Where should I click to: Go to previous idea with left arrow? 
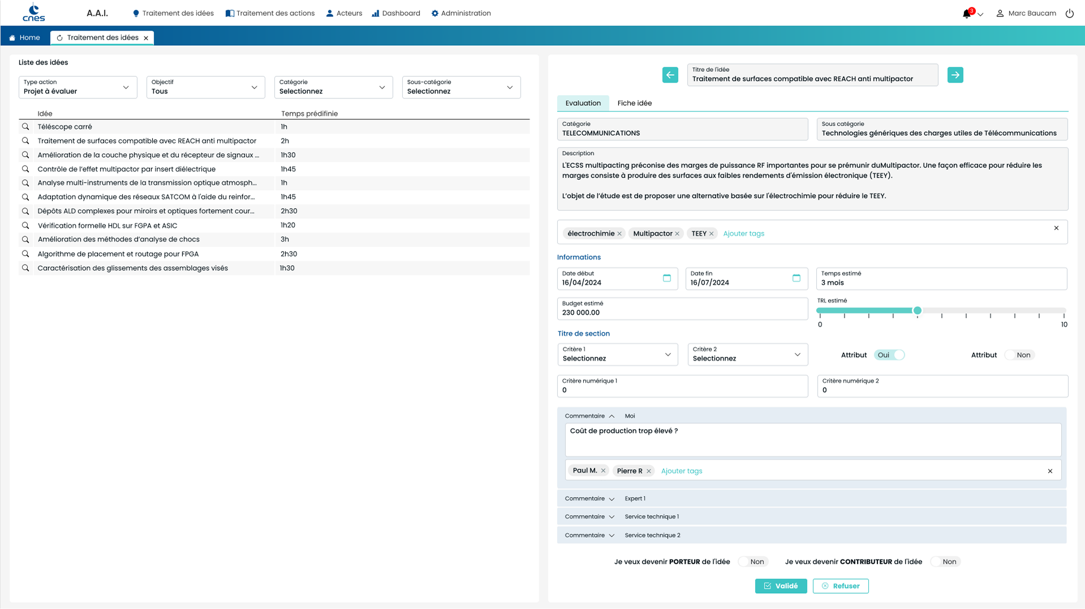tap(670, 75)
